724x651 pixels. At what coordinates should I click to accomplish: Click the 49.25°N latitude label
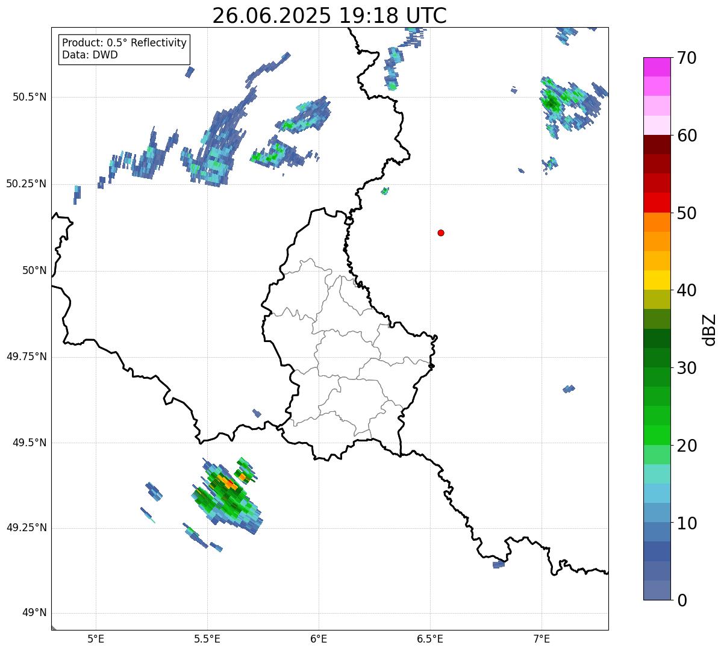[26, 528]
